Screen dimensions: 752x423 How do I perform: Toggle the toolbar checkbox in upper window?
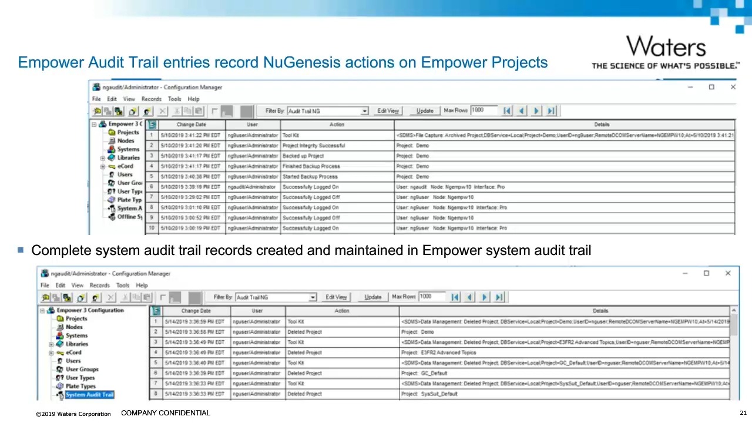click(x=214, y=111)
